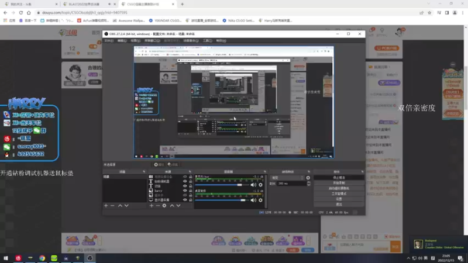Screen dimensions: 468x263
Task: Toggle lock on harry source
Action: [x=191, y=191]
